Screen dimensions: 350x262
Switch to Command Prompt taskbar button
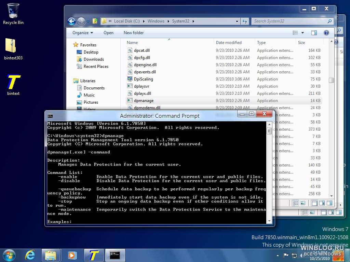[115, 255]
